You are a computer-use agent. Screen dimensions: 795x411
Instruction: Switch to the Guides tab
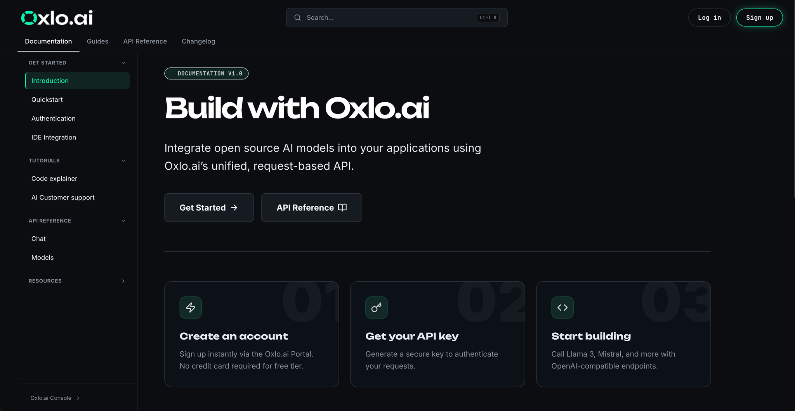click(97, 41)
